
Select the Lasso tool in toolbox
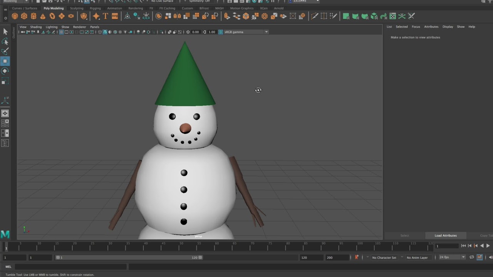click(5, 42)
